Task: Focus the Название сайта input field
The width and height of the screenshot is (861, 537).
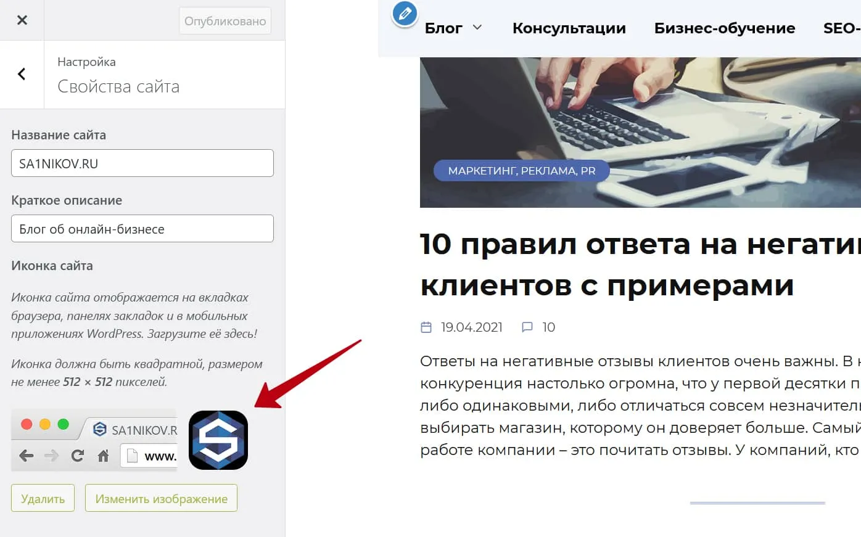Action: 142,163
